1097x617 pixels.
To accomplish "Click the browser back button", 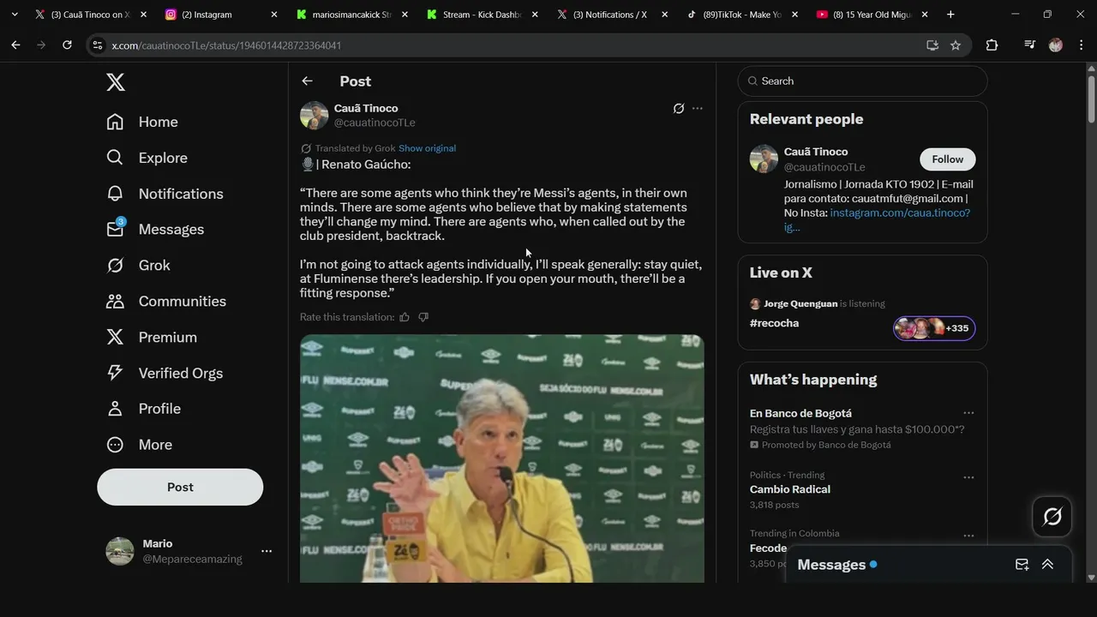I will click(15, 45).
